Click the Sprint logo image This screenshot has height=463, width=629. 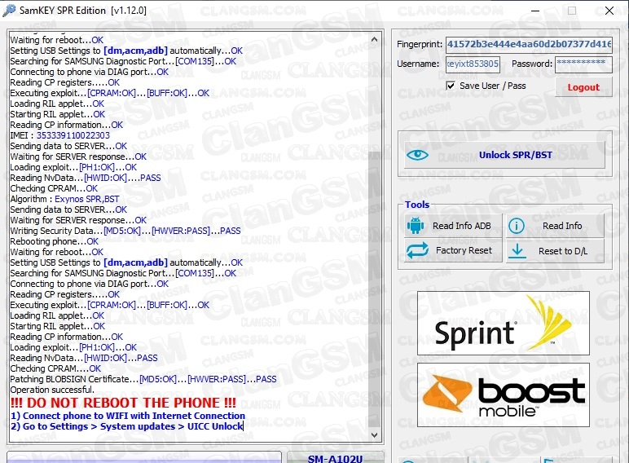pyautogui.click(x=504, y=324)
